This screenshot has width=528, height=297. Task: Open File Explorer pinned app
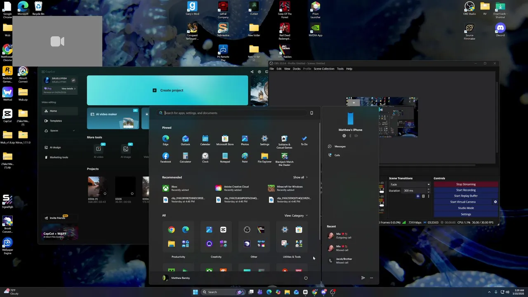point(264,158)
